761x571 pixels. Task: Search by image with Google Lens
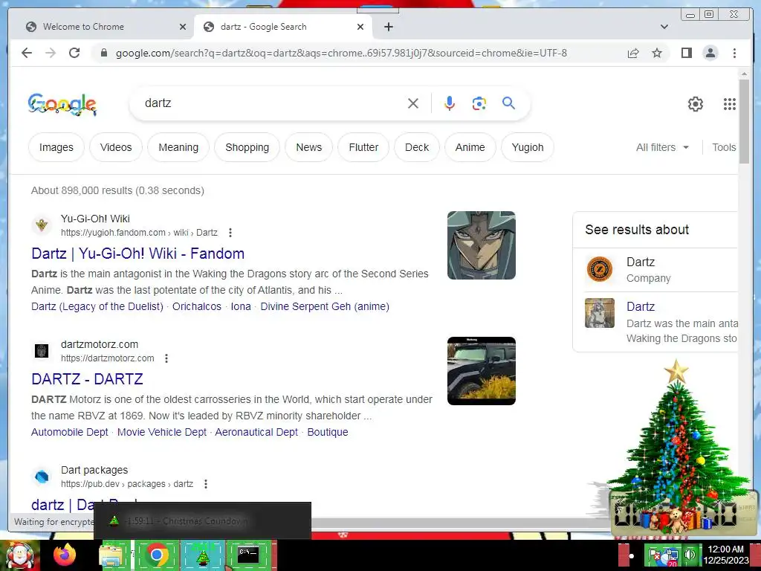[x=479, y=103]
